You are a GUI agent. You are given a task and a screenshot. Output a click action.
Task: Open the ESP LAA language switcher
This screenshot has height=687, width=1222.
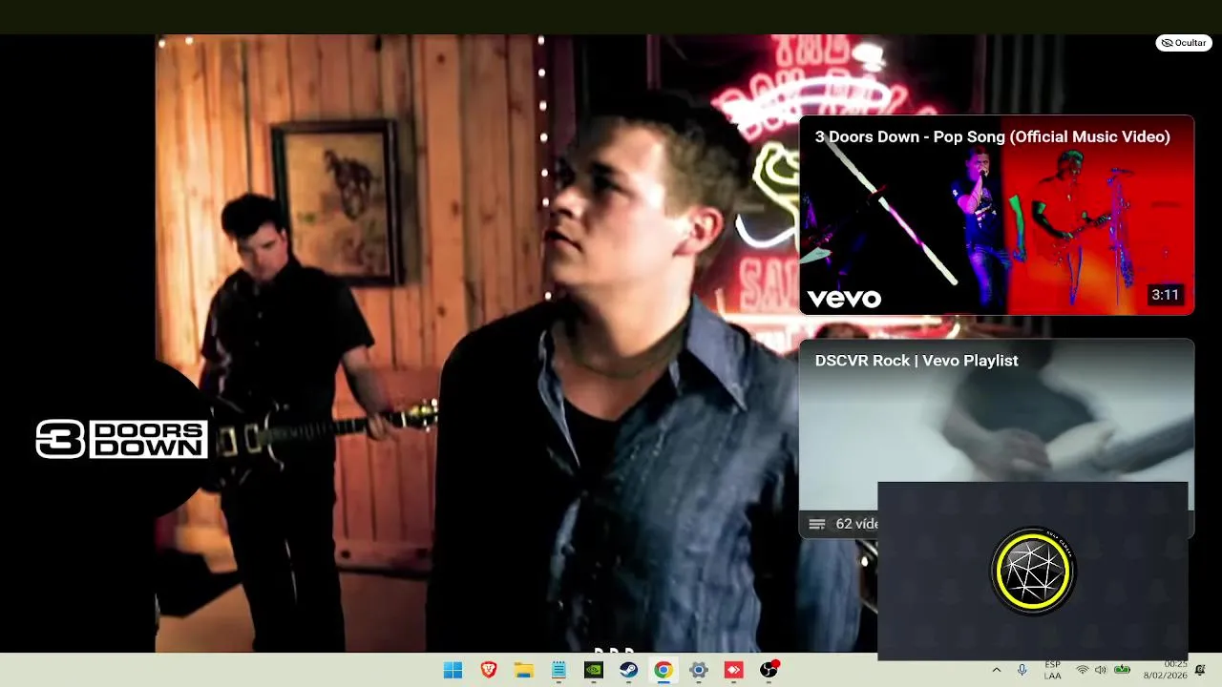[x=1052, y=670]
